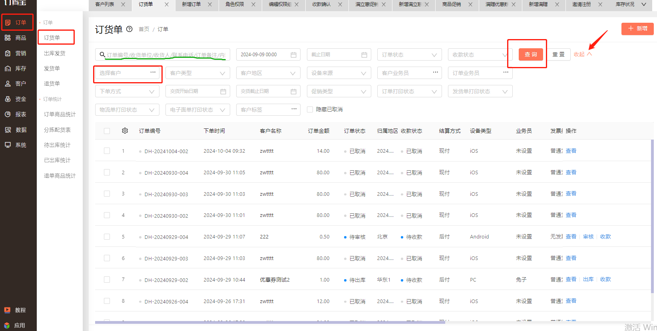Open the 库存 module in the sidebar
Image resolution: width=657 pixels, height=331 pixels.
[16, 69]
